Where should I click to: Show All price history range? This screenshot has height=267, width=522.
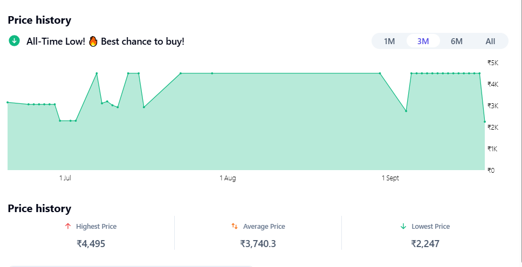click(490, 41)
